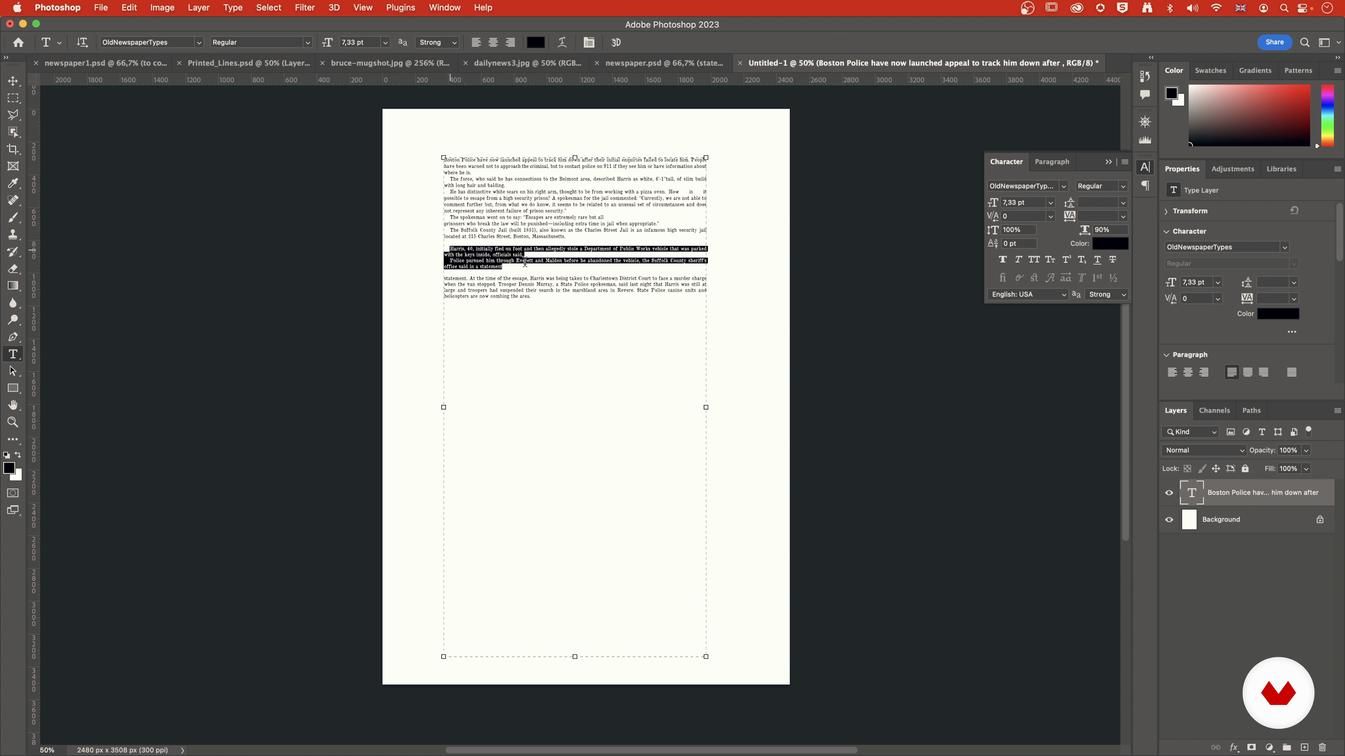Hide the Boston Police text layer
This screenshot has height=756, width=1345.
1169,492
